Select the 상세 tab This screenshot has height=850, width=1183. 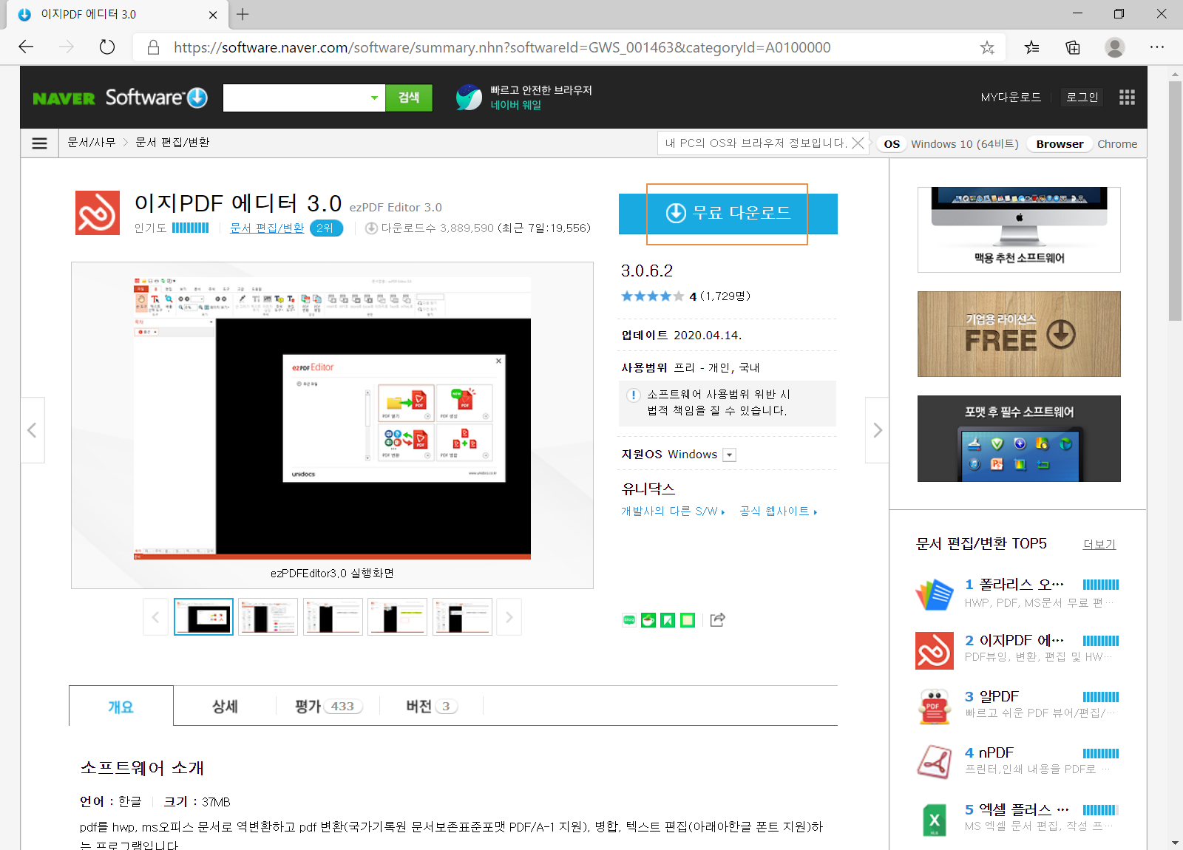[x=225, y=707]
